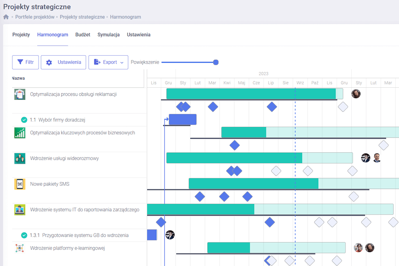Image resolution: width=399 pixels, height=266 pixels.
Task: Select the Wdrożenie usługi wideorozmowy project icon
Action: (20, 158)
